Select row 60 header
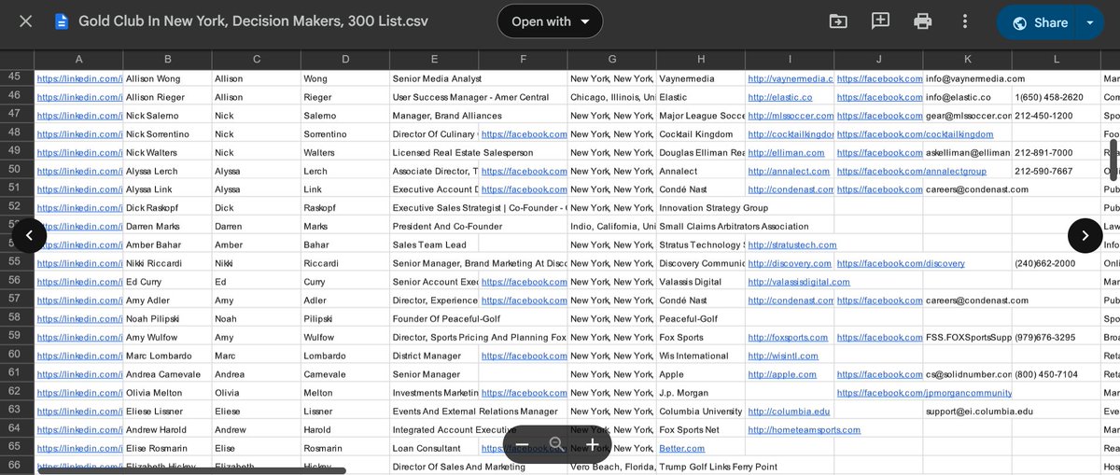The image size is (1120, 475). pos(17,356)
